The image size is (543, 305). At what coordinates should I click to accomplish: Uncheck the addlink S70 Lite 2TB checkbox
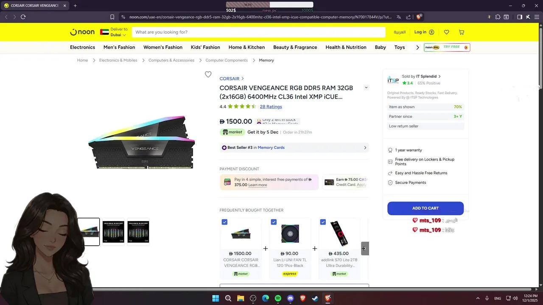pyautogui.click(x=323, y=222)
